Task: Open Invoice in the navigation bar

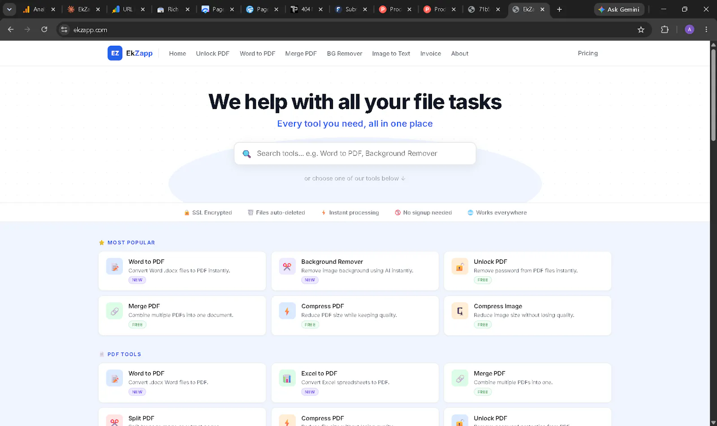Action: (431, 53)
